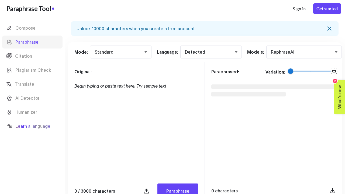Open the What's new side tab
This screenshot has height=194, width=345.
click(339, 97)
